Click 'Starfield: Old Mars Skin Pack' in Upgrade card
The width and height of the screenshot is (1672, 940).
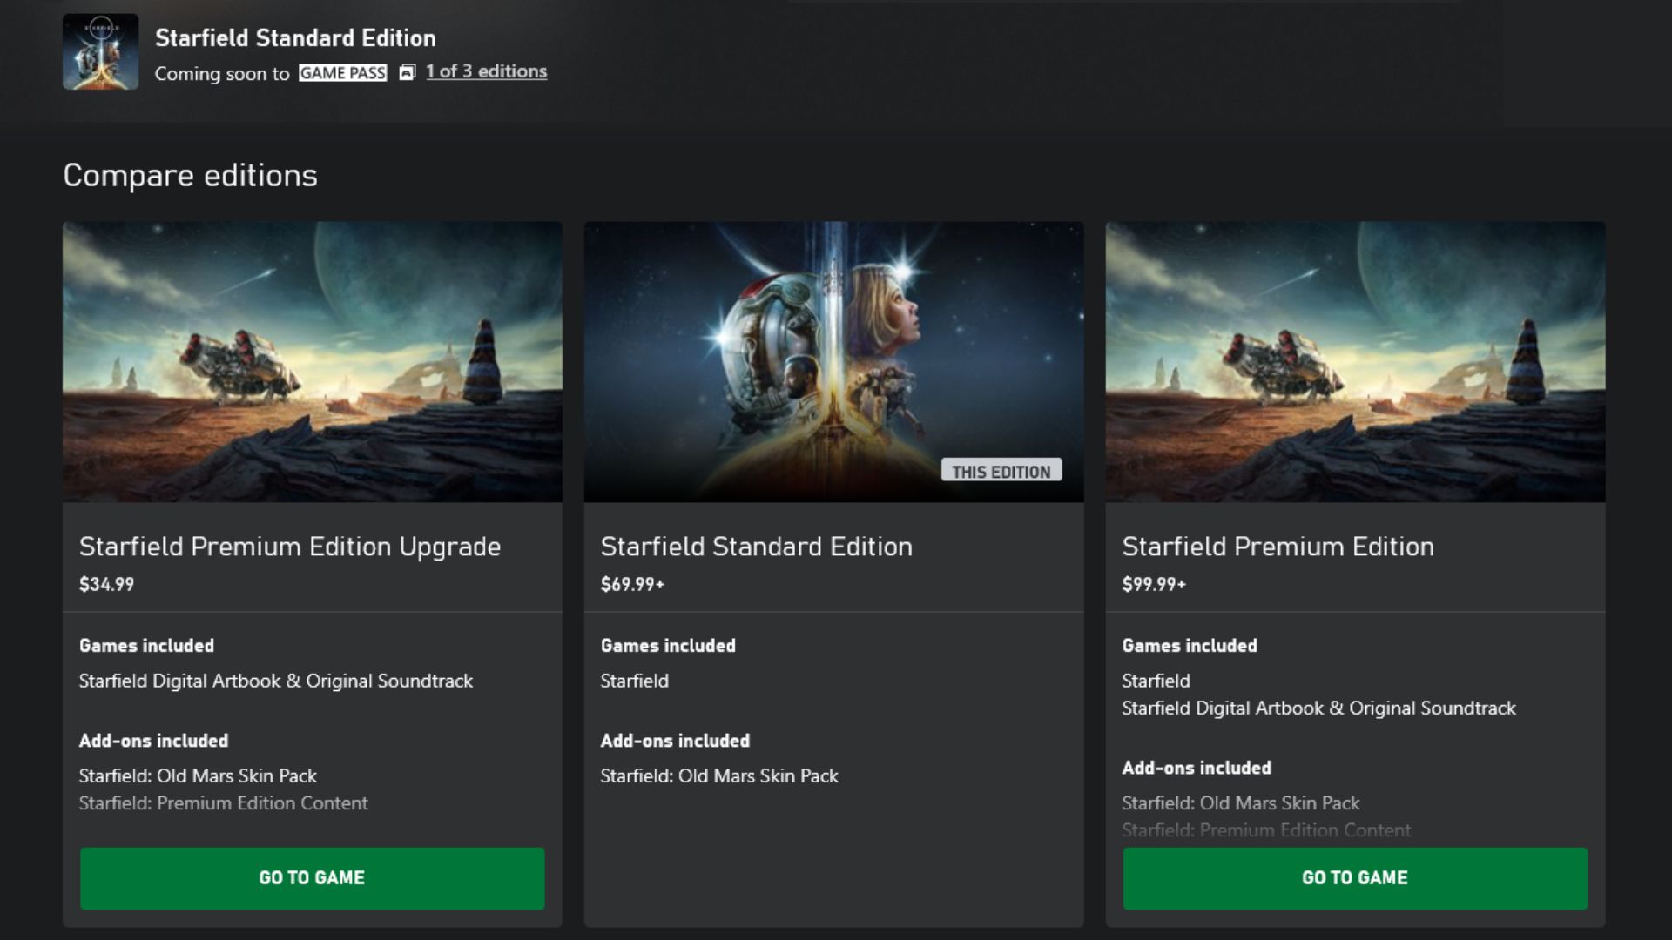click(198, 775)
